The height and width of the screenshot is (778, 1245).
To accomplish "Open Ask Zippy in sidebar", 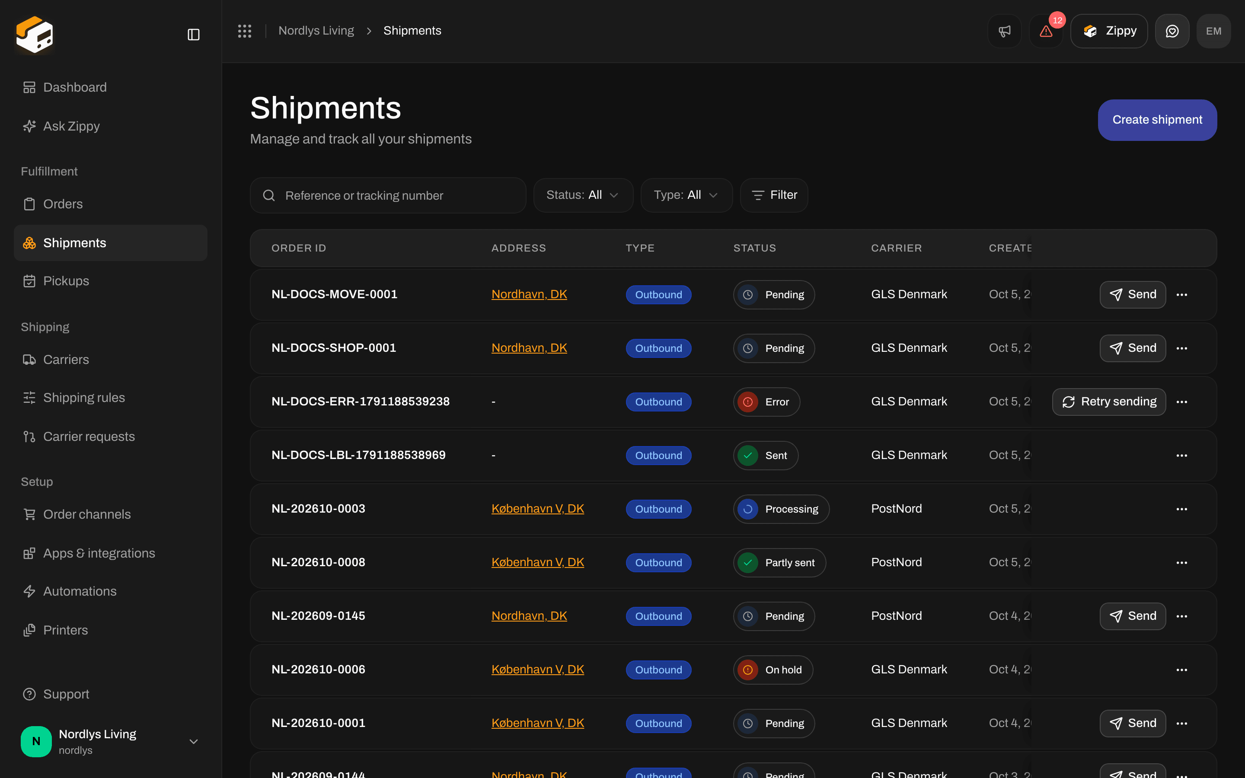I will pos(111,126).
